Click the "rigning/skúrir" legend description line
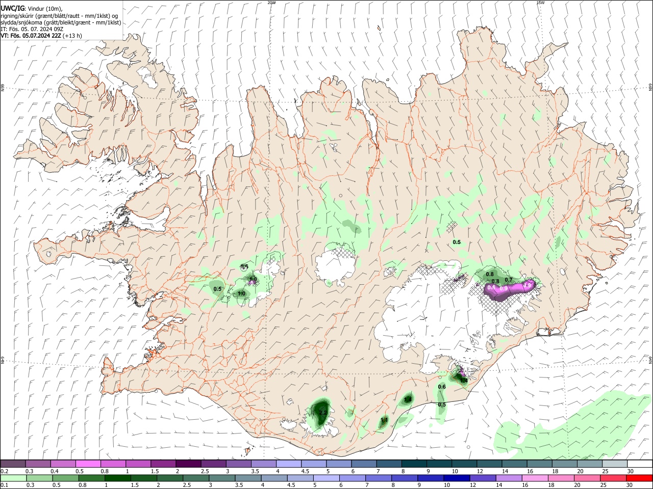Image resolution: width=653 pixels, height=489 pixels. tap(59, 16)
